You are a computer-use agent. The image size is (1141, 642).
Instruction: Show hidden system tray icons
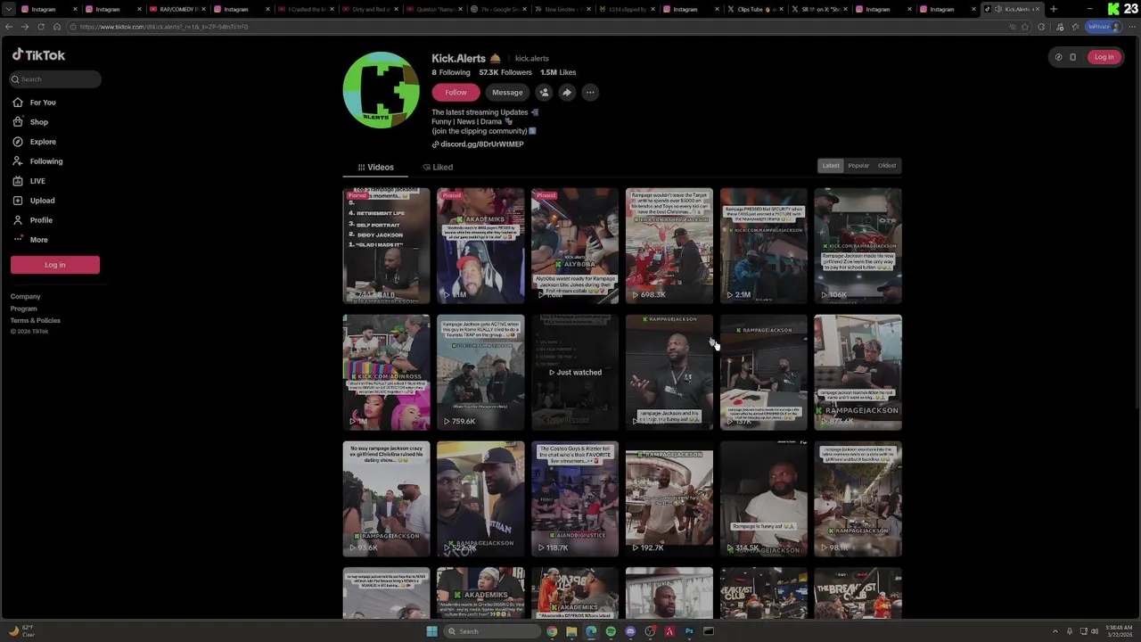coord(1055,631)
